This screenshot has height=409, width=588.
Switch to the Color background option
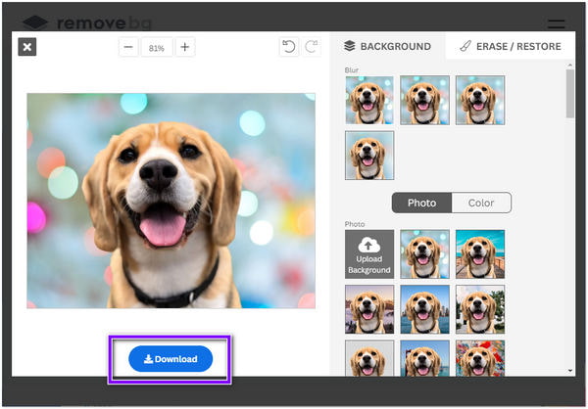pos(481,203)
